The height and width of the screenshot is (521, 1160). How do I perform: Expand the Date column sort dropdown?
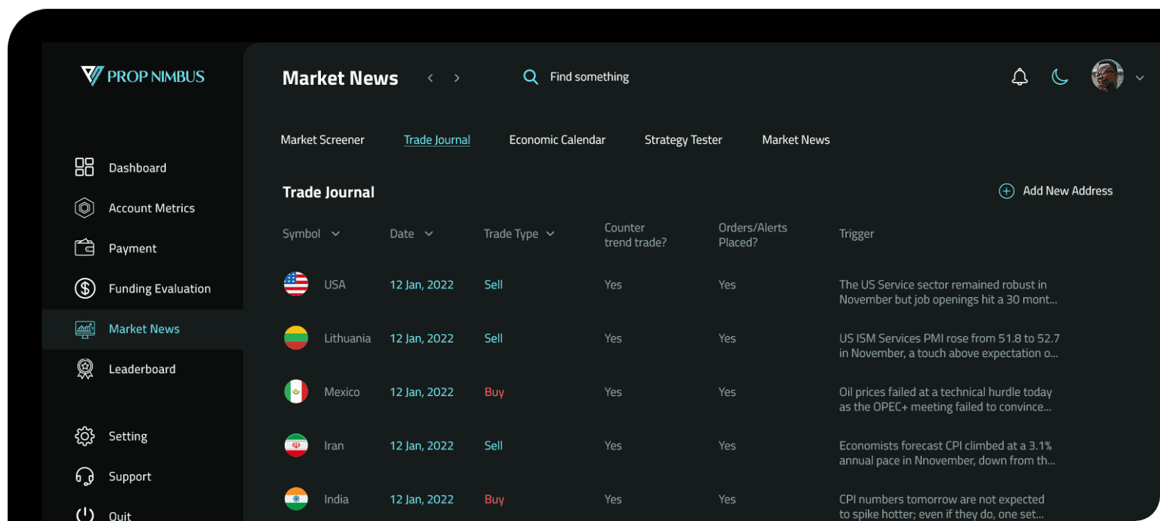[x=429, y=234]
